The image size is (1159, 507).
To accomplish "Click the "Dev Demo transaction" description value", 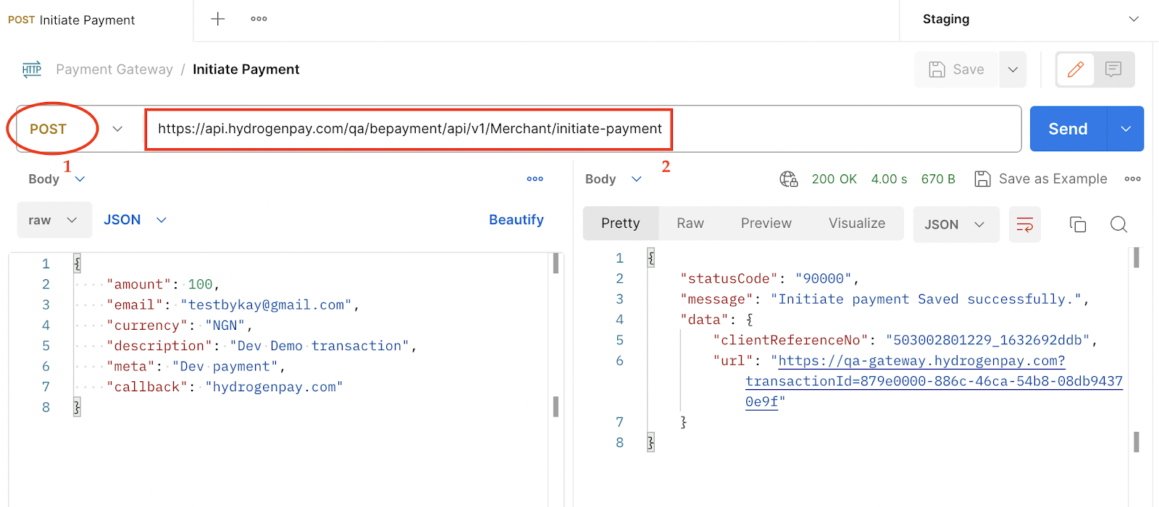I will point(319,346).
